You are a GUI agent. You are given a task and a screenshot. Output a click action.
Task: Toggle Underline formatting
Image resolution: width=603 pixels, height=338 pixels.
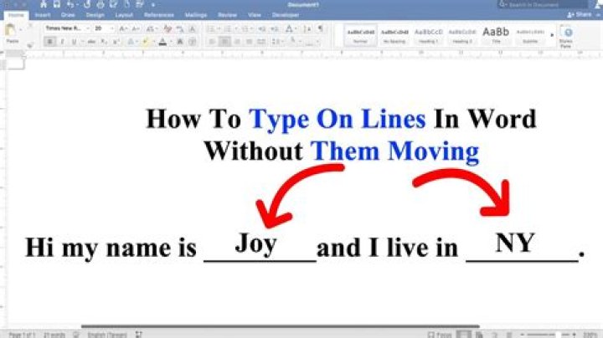click(74, 41)
